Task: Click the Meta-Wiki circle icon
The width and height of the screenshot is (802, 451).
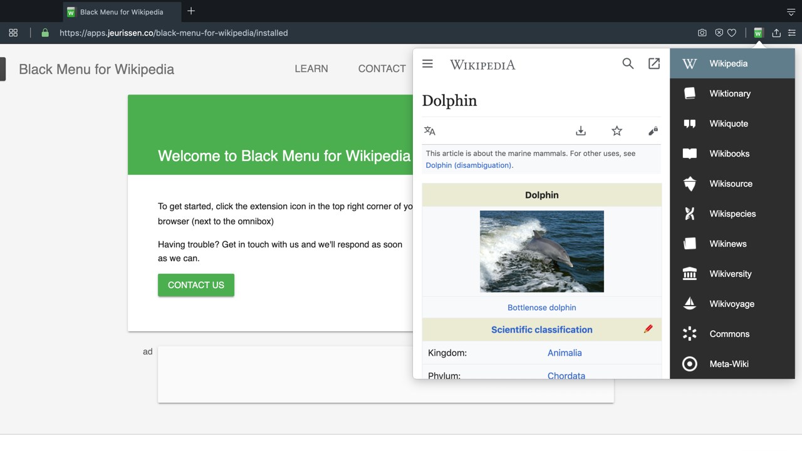Action: coord(690,364)
